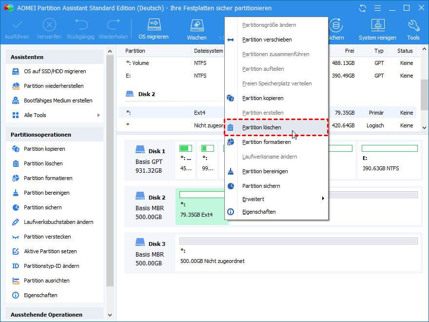429x322 pixels.
Task: Expand Alle Tools submenu arrow
Action: click(98, 115)
